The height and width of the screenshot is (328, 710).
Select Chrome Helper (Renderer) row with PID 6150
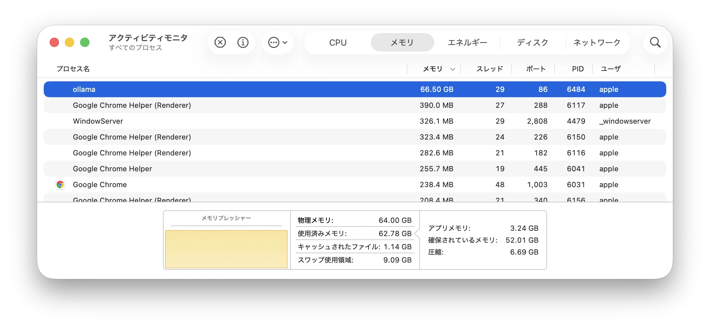coord(355,137)
